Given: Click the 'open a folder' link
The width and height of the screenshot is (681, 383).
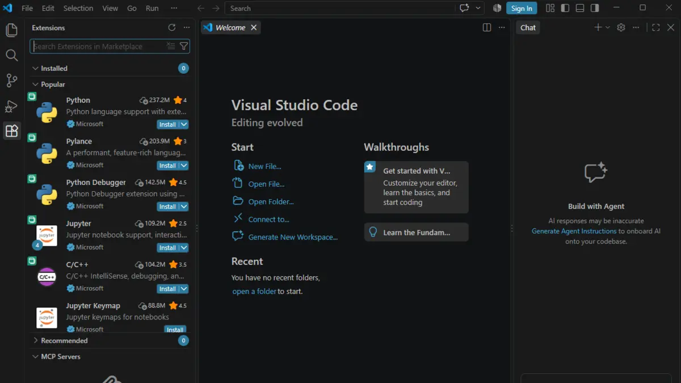Looking at the screenshot, I should coord(254,291).
